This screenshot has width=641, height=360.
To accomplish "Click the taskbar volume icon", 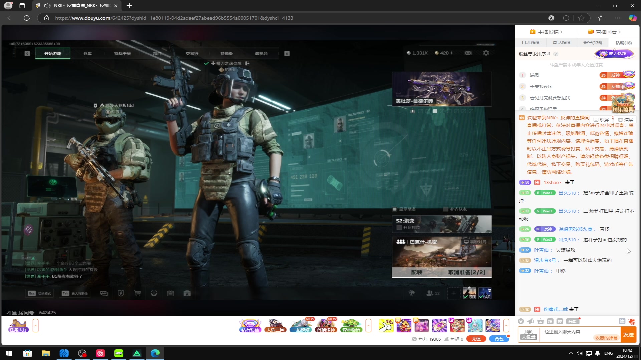I will (579, 353).
